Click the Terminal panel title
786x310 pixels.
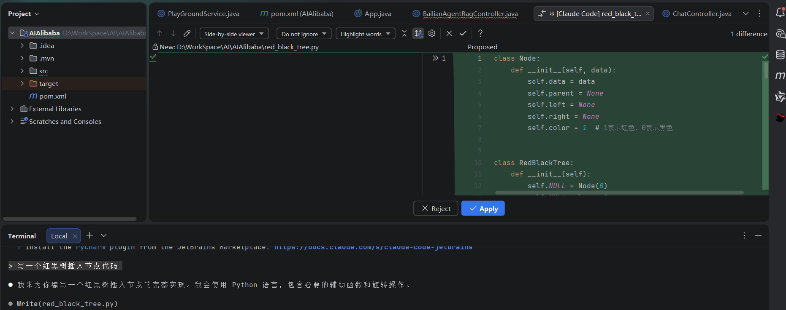22,236
